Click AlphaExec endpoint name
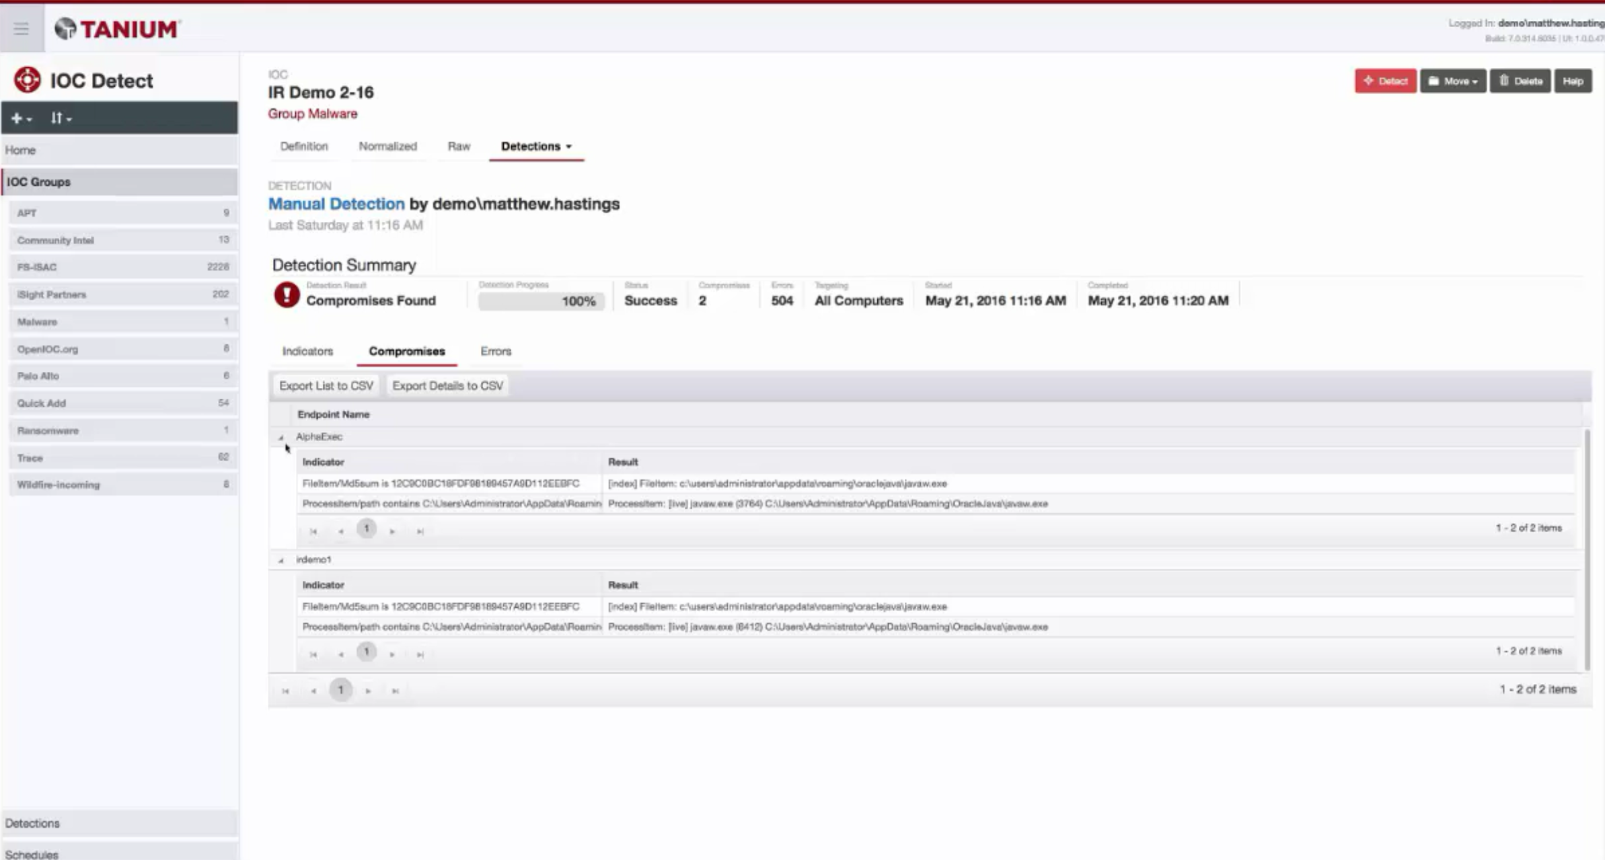The width and height of the screenshot is (1605, 860). (x=319, y=436)
